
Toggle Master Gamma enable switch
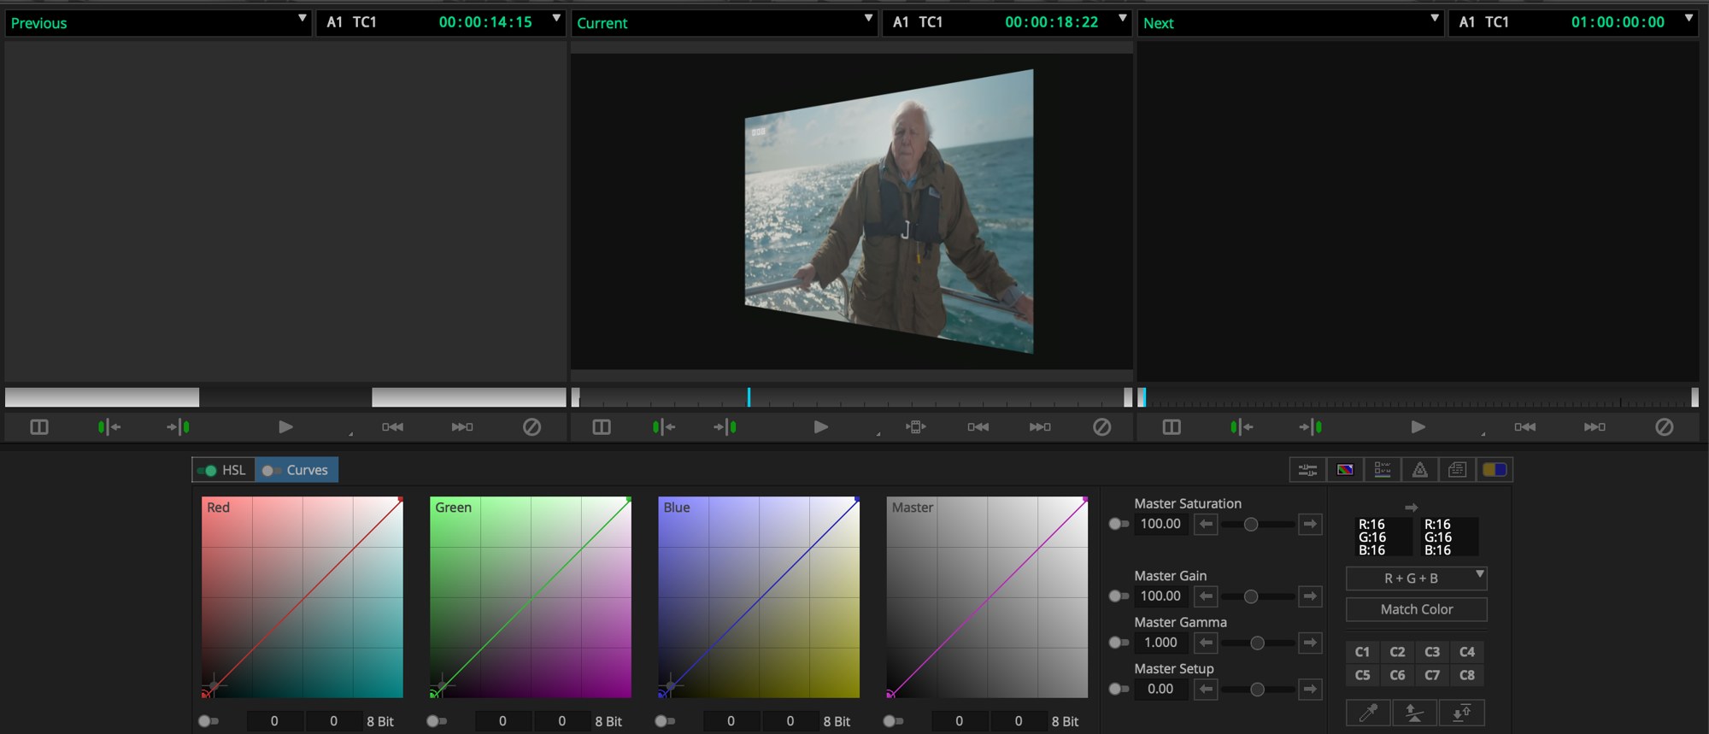coord(1119,642)
